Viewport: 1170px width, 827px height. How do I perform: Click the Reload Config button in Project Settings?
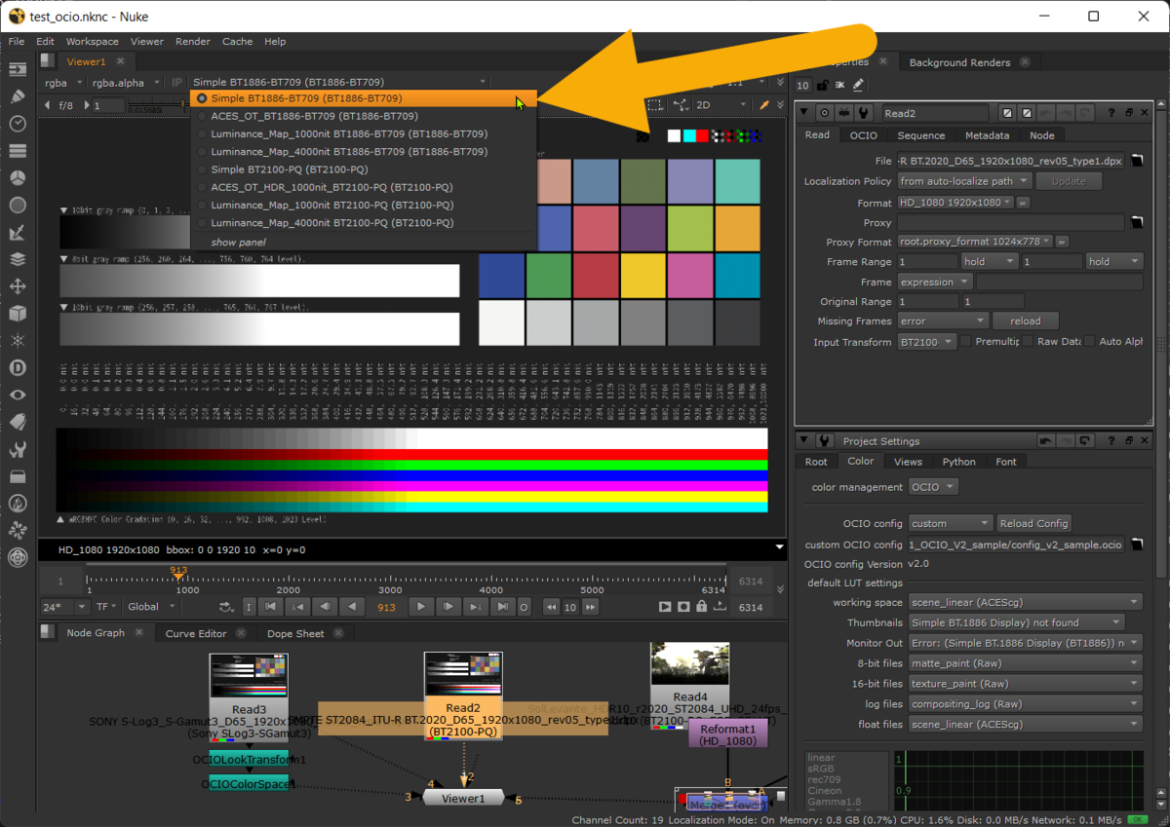pyautogui.click(x=1033, y=523)
